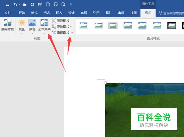Apply the fourth picture style thumbnail

pyautogui.click(x=128, y=25)
